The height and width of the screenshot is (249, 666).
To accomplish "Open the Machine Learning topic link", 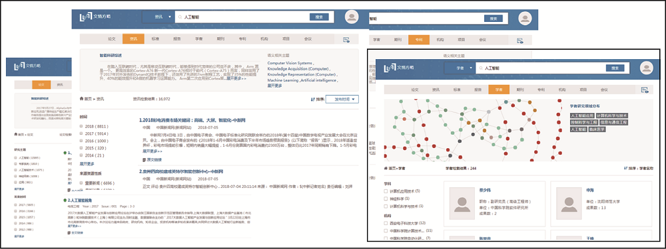I will click(x=282, y=80).
